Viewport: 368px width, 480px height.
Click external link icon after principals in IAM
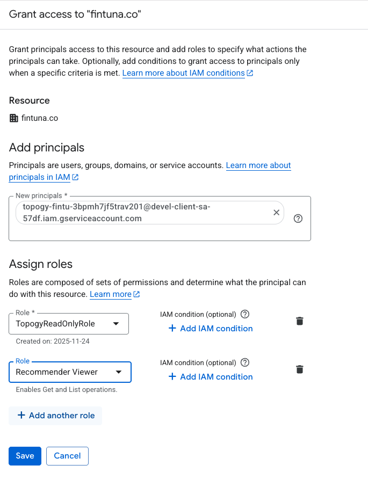point(75,177)
